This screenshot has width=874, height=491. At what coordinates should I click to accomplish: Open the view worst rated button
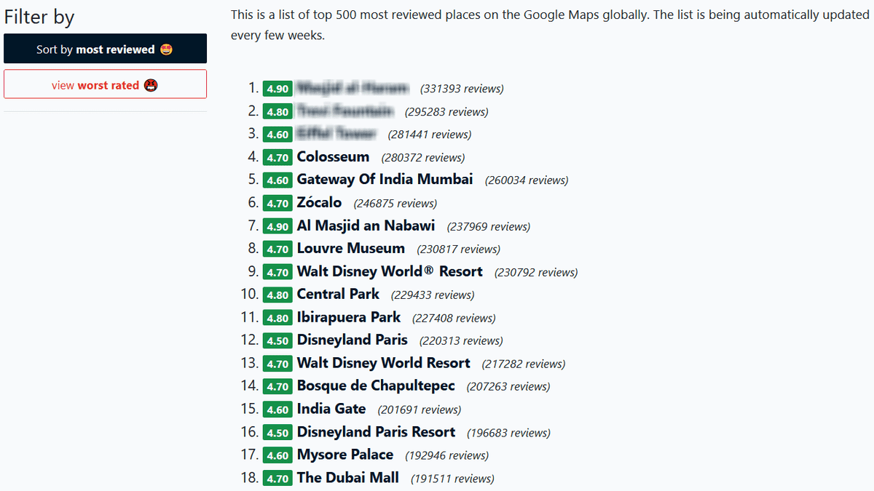(105, 84)
